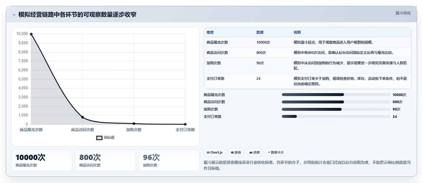The image size is (423, 183).
Task: Click the 10,000 y-axis label
Action: 22,34
